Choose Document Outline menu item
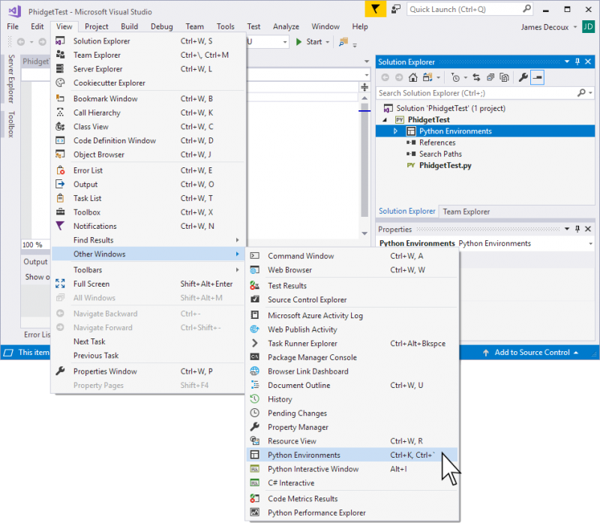600x523 pixels. point(352,385)
